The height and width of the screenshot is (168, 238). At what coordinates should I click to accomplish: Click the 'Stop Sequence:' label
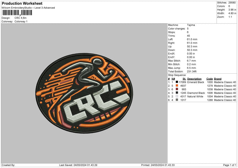coord(177,75)
